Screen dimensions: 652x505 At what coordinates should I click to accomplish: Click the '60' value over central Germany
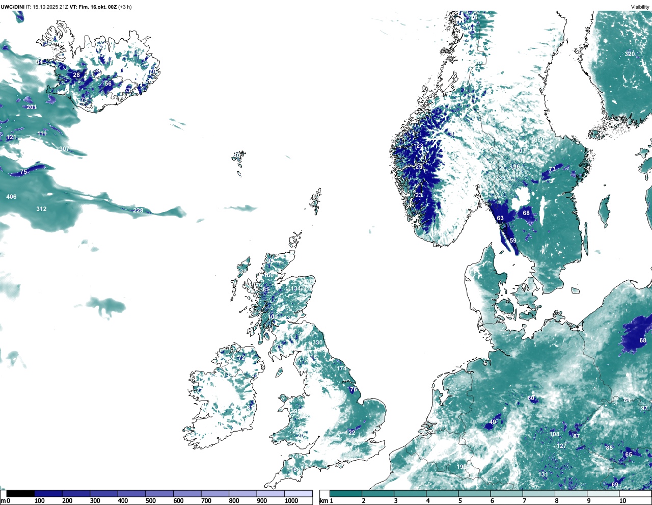[531, 398]
